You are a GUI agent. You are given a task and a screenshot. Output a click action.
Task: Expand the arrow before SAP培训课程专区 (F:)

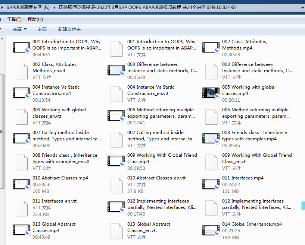2,7
